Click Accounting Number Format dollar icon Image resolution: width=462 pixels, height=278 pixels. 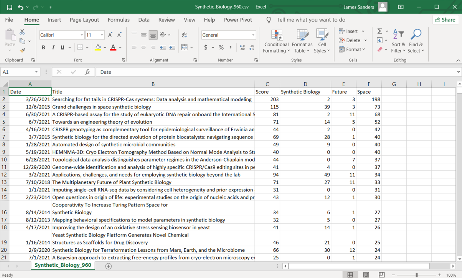(x=206, y=47)
